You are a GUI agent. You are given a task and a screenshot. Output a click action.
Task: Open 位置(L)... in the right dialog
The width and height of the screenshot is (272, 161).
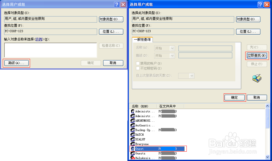(248, 32)
